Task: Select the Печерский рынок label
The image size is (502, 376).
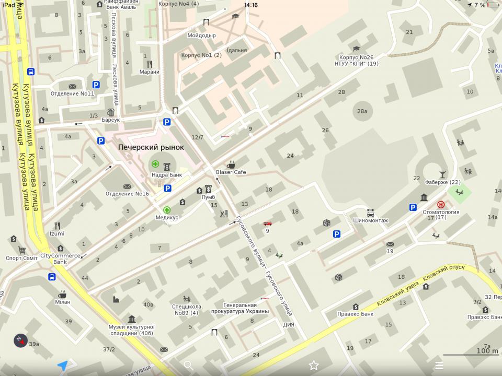Action: [x=151, y=147]
